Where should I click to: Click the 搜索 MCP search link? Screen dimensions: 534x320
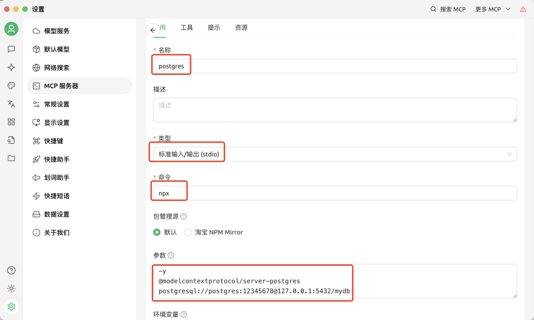[448, 9]
